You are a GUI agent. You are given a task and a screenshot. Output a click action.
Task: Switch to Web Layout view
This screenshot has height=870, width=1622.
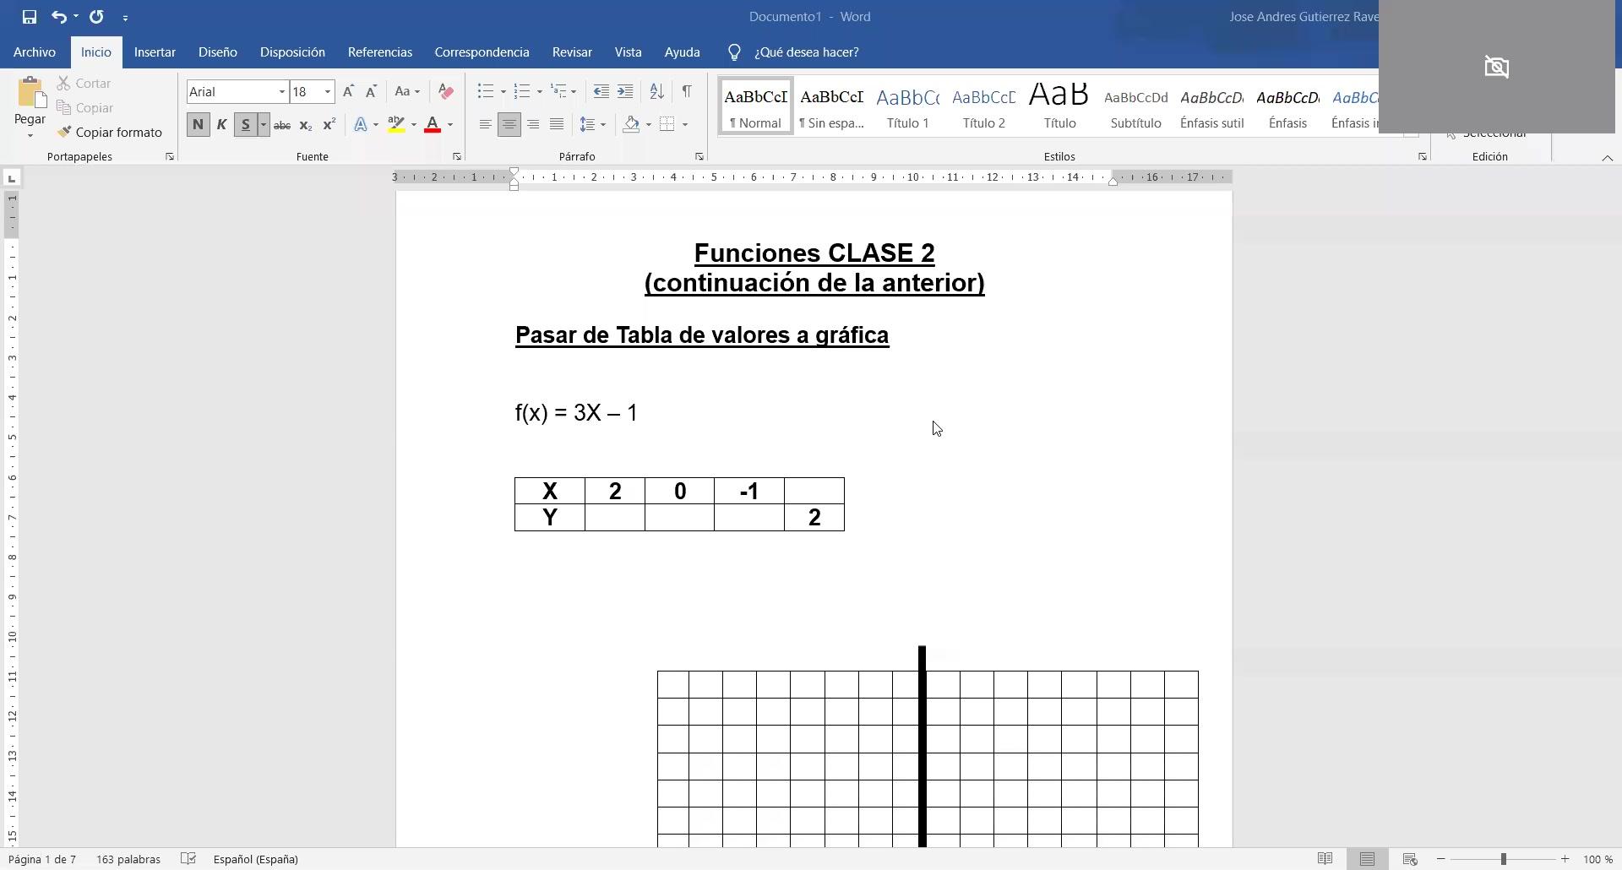click(1410, 860)
